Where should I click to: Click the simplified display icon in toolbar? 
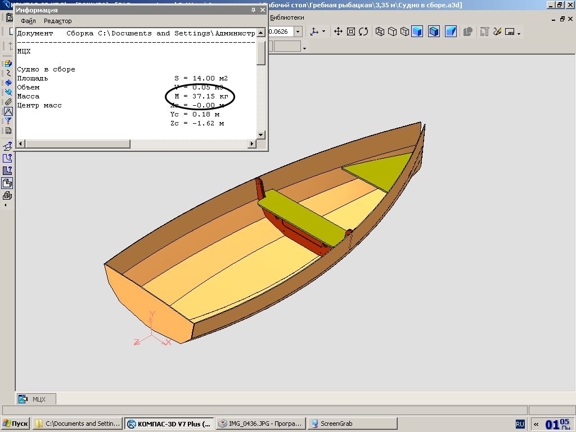tap(467, 31)
